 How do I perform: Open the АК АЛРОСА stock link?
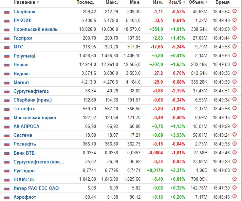[26, 126]
